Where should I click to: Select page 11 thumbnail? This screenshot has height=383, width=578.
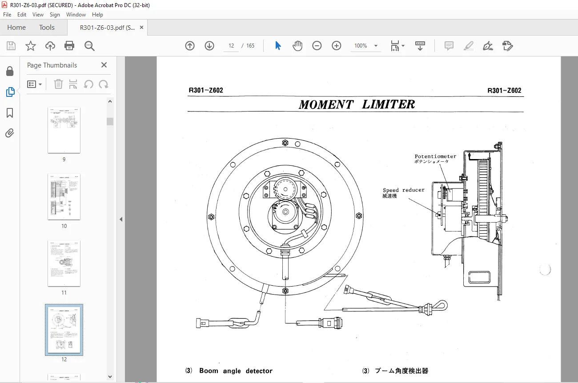click(64, 263)
